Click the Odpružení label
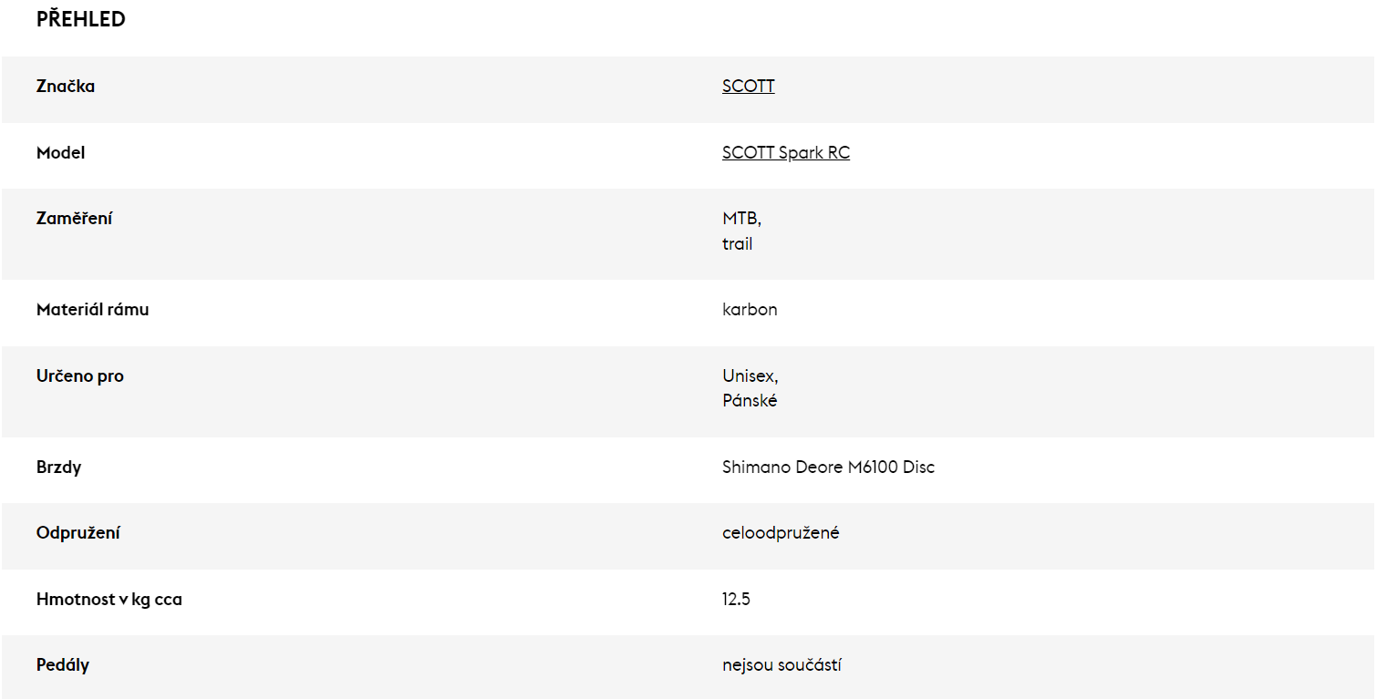The height and width of the screenshot is (699, 1377). tap(78, 533)
